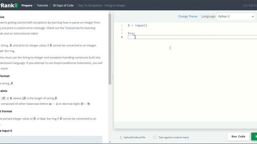
Task: Click the Constraints heading
Action: tap(4, 91)
